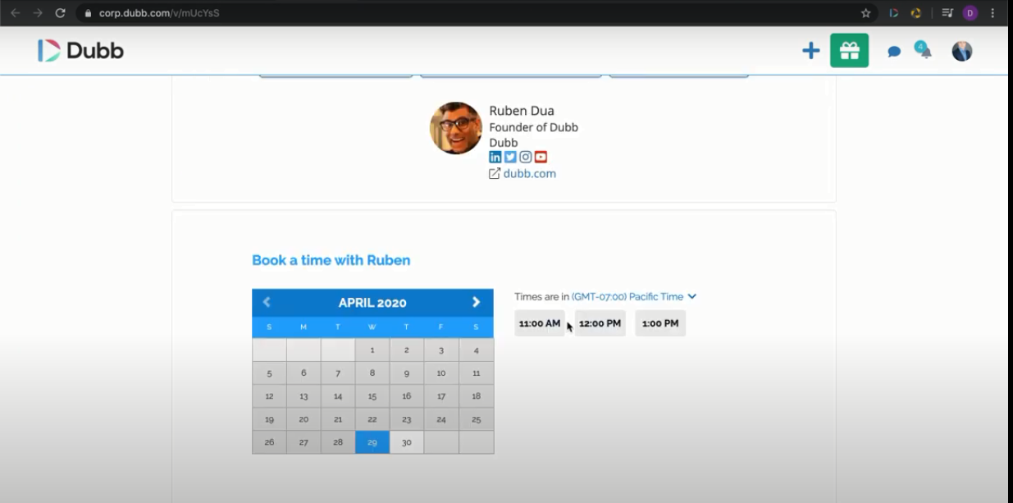The height and width of the screenshot is (503, 1013).
Task: Open the Chrome three-dot menu
Action: (993, 13)
